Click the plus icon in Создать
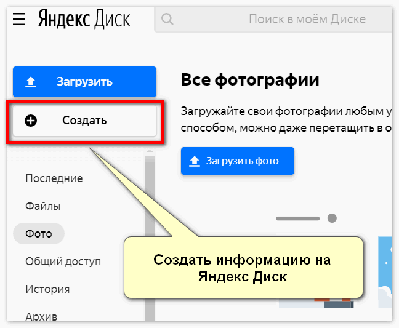 point(31,121)
